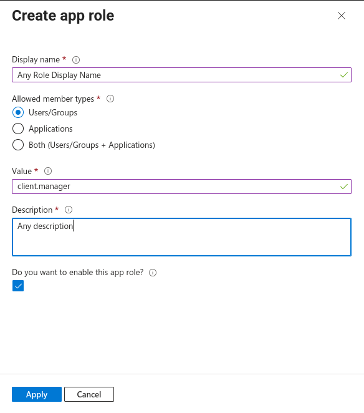The image size is (364, 413).
Task: Click inside the Description text area
Action: click(x=181, y=237)
